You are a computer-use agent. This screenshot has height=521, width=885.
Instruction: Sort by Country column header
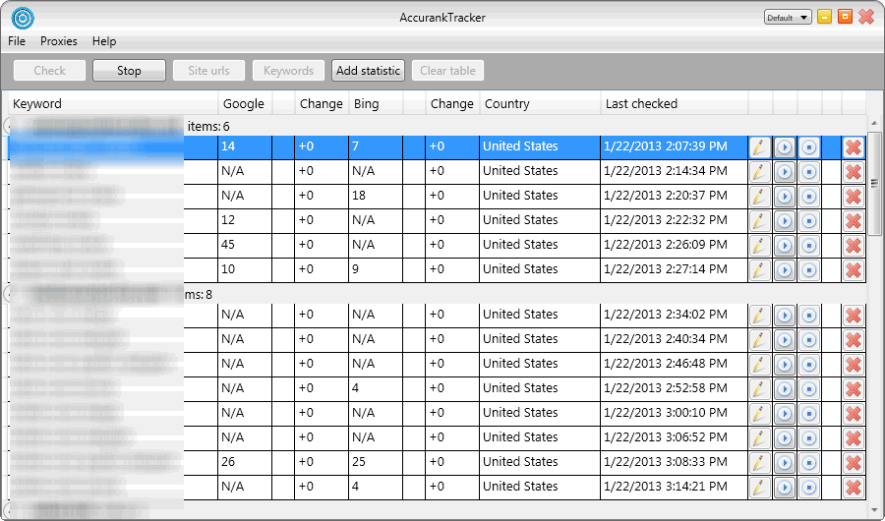click(540, 104)
